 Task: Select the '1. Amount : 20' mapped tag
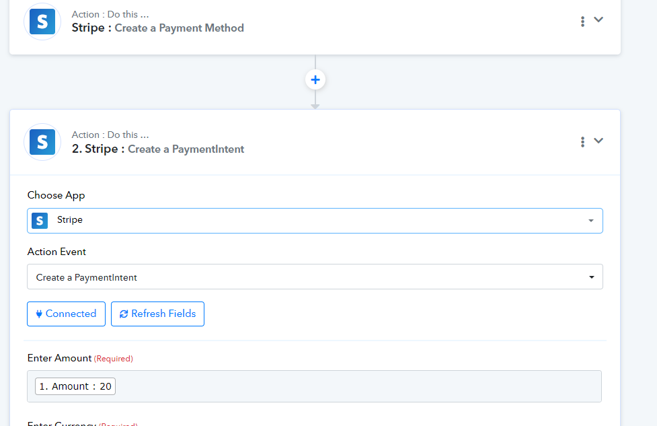75,386
